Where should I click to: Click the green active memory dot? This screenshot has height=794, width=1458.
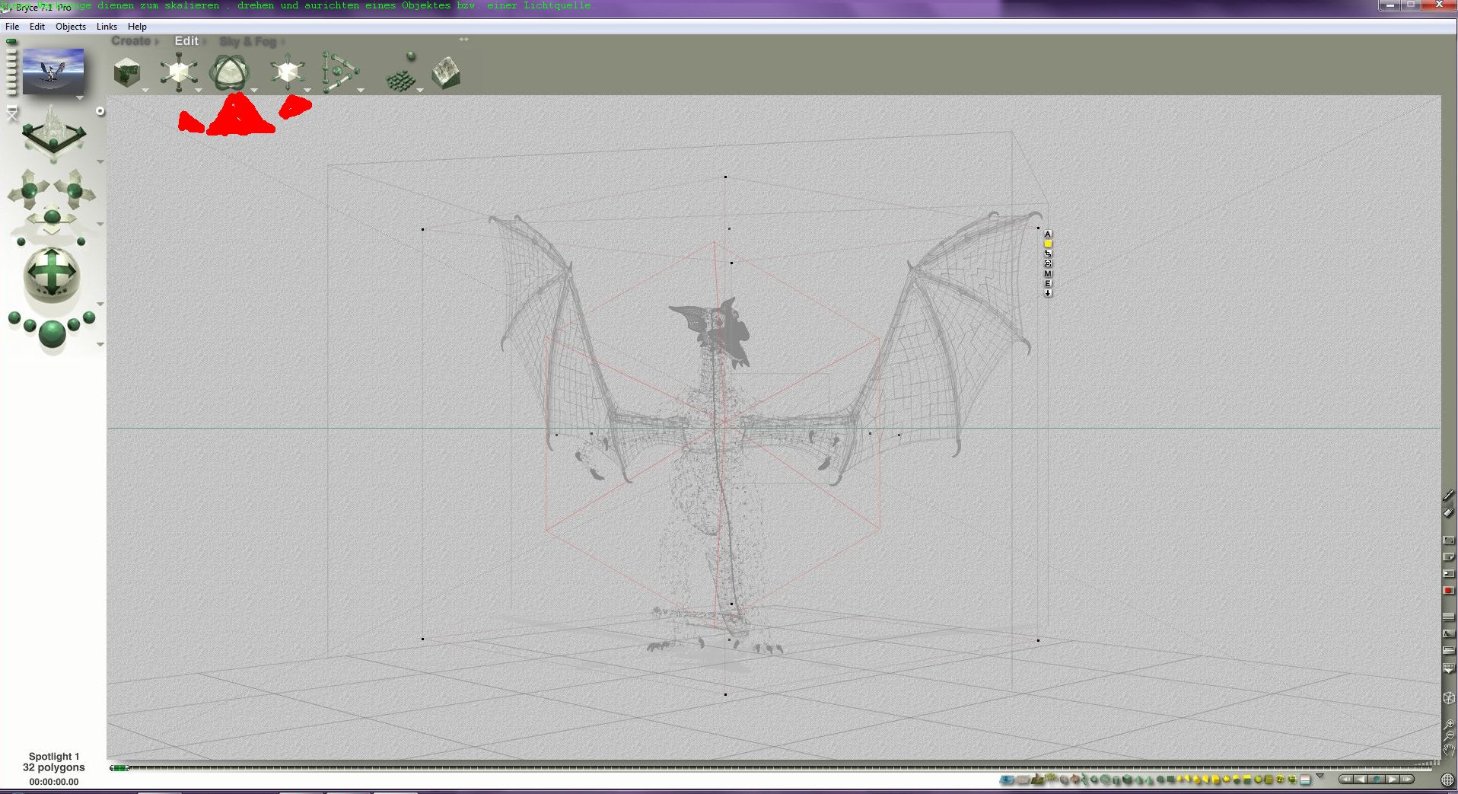(11, 42)
